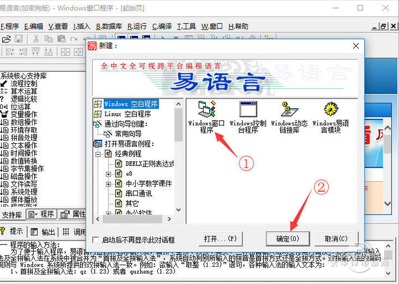Select 常用向导 tree item
Screen dimensions: 399x284
click(x=128, y=134)
